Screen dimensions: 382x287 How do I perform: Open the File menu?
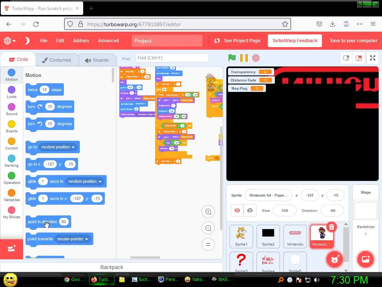(x=44, y=40)
